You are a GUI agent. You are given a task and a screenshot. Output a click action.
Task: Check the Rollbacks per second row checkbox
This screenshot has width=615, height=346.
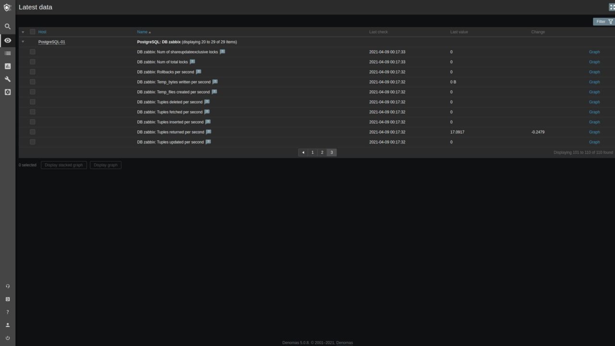click(33, 72)
